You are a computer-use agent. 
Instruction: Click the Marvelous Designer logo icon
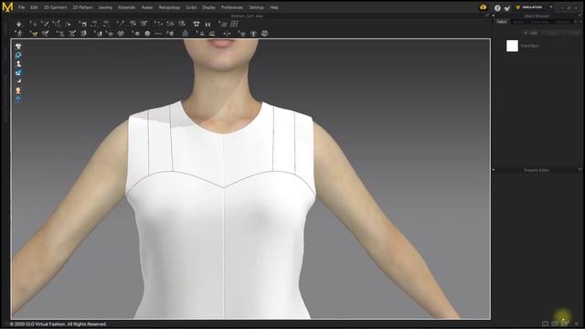(x=7, y=7)
